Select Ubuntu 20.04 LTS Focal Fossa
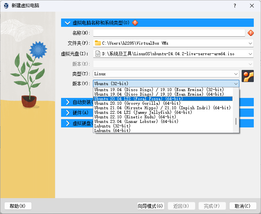261x214 pixels. (163, 99)
